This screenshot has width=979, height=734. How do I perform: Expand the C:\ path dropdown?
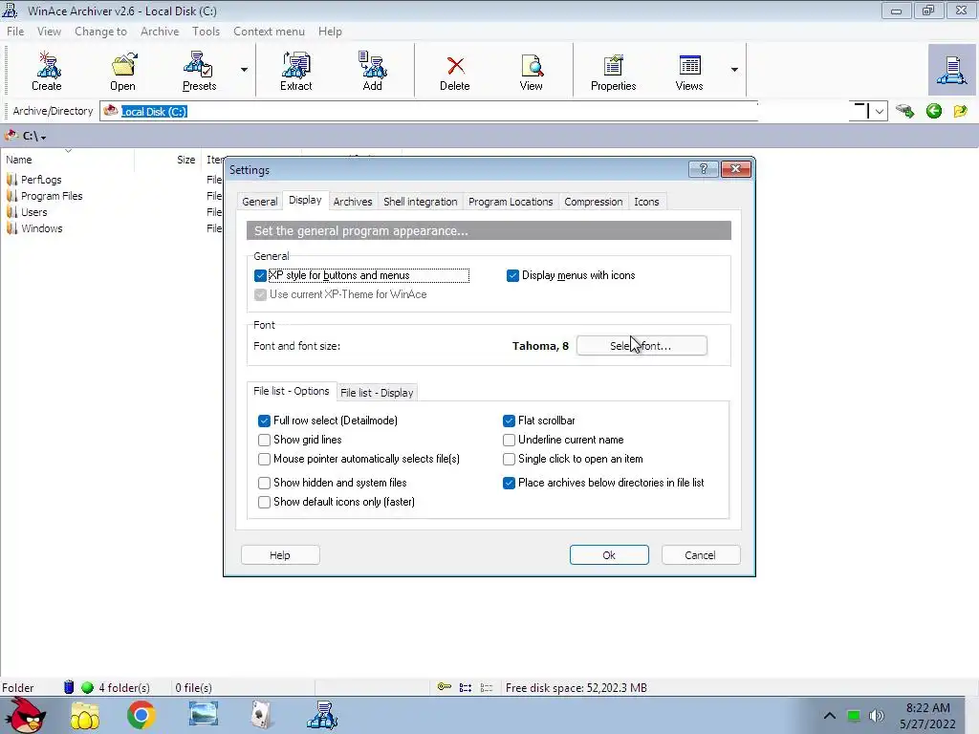43,138
